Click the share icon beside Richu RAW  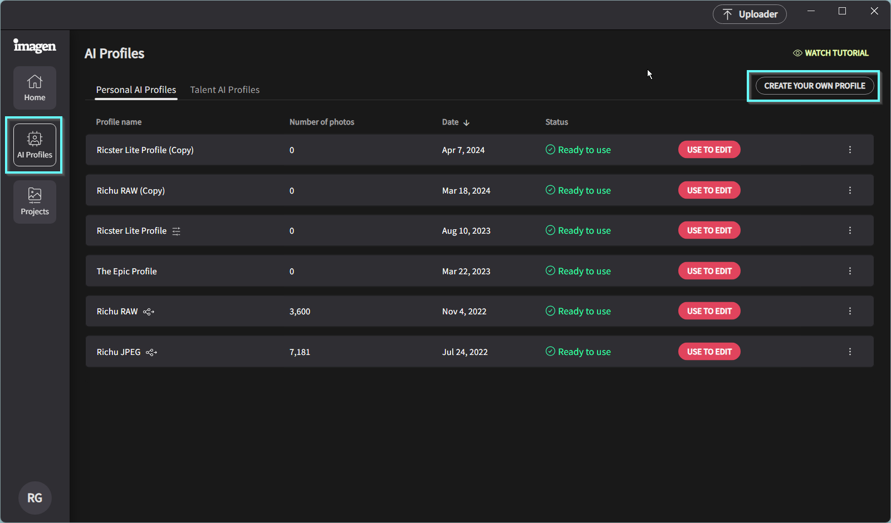pyautogui.click(x=149, y=312)
